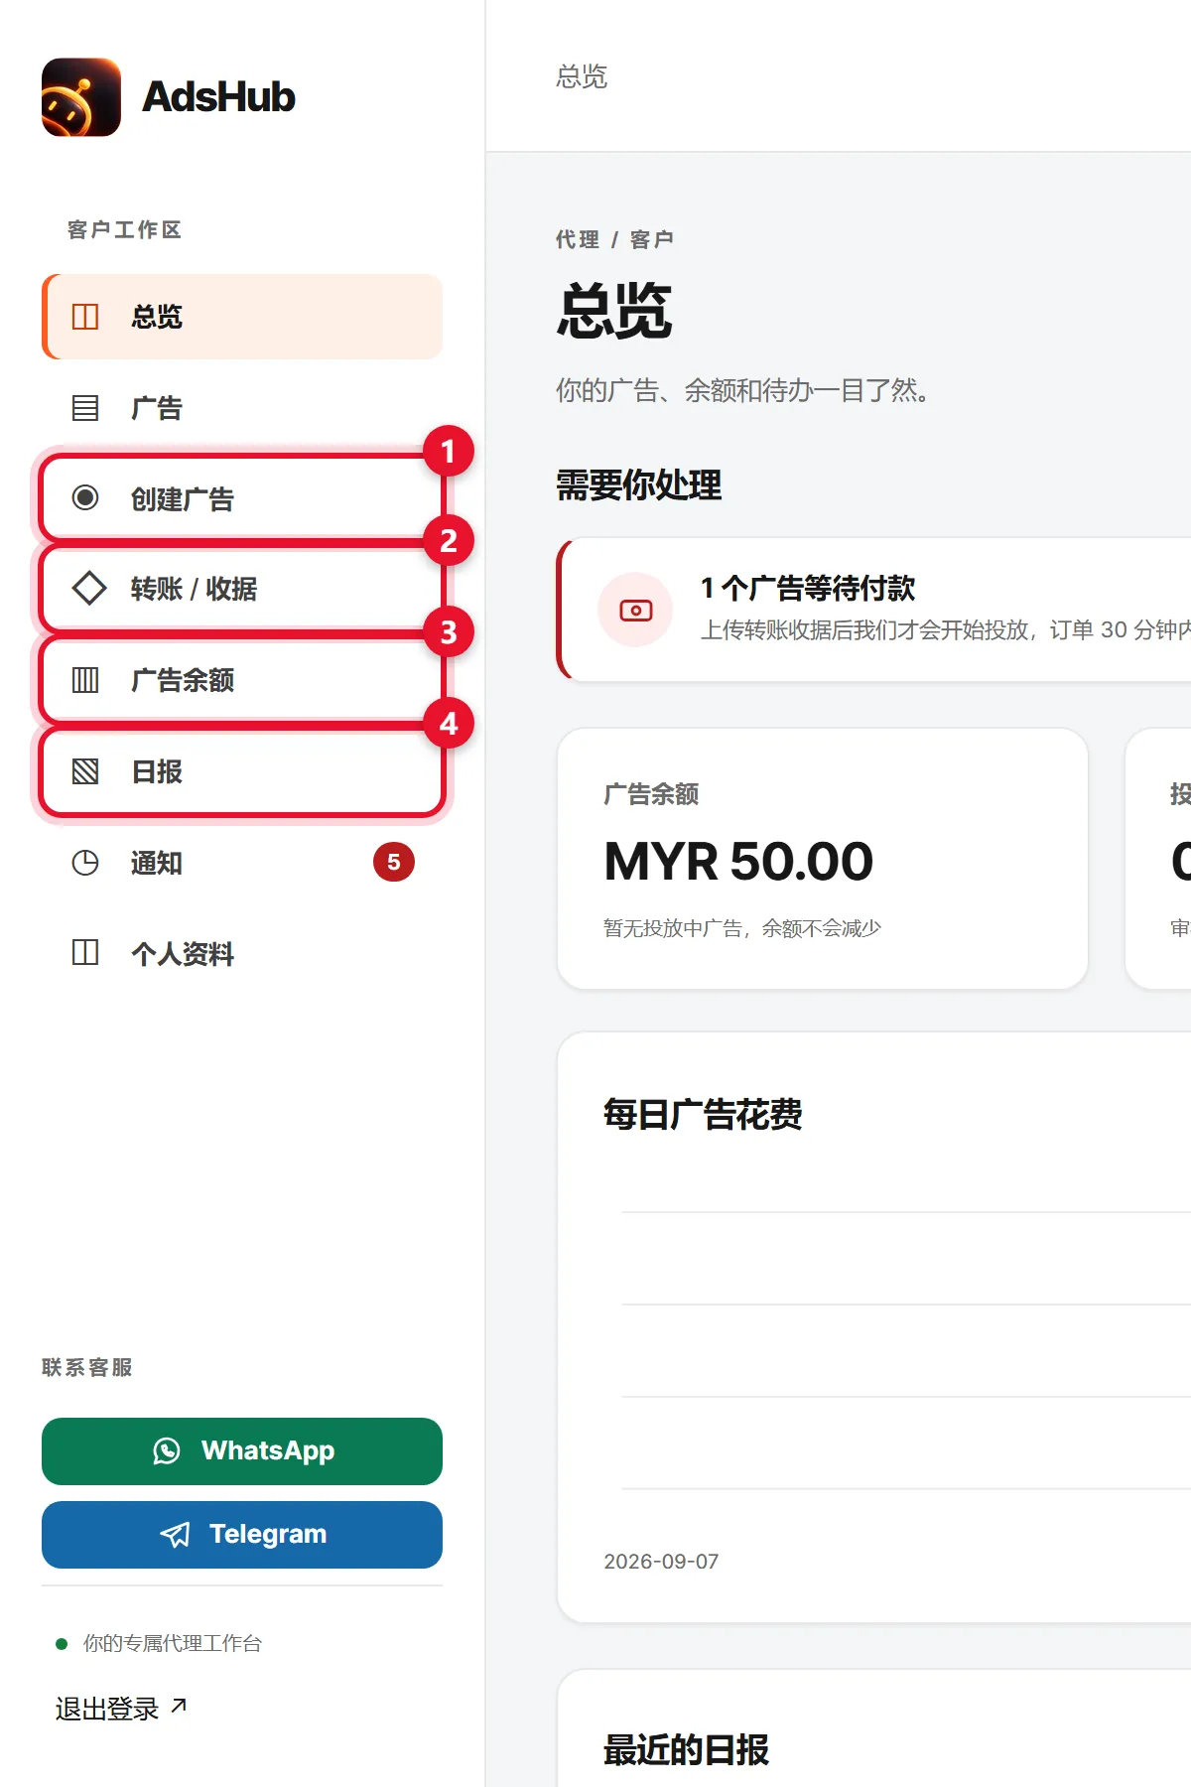Click the 通知 badge showing 5
The width and height of the screenshot is (1191, 1787).
(x=394, y=862)
